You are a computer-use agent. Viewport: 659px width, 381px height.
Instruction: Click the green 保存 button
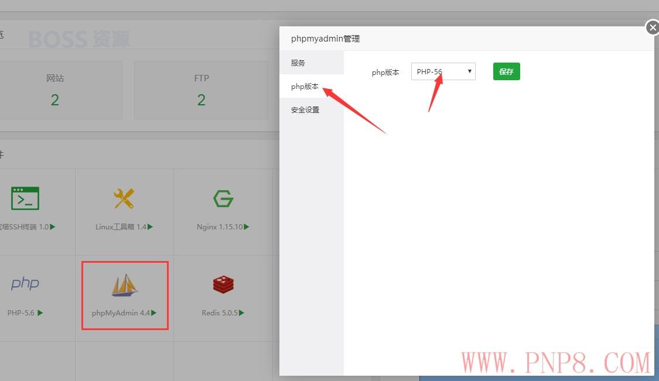(507, 71)
